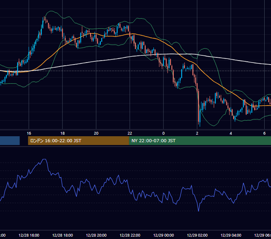The image size is (271, 239).
Task: Click the NY 22:00-07:00 JST session bar
Action: [x=200, y=141]
